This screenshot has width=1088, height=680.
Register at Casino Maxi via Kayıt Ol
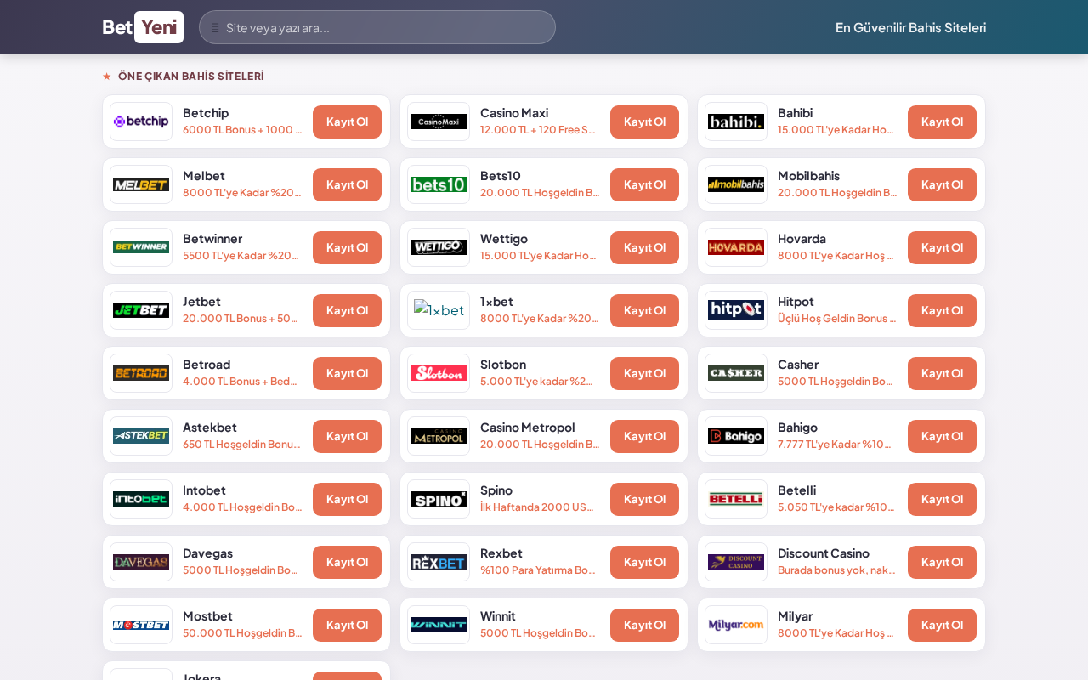point(644,122)
